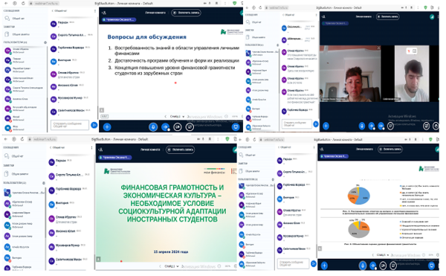
Task: Click chat message field in discussion-questions window
Action: [x=70, y=125]
